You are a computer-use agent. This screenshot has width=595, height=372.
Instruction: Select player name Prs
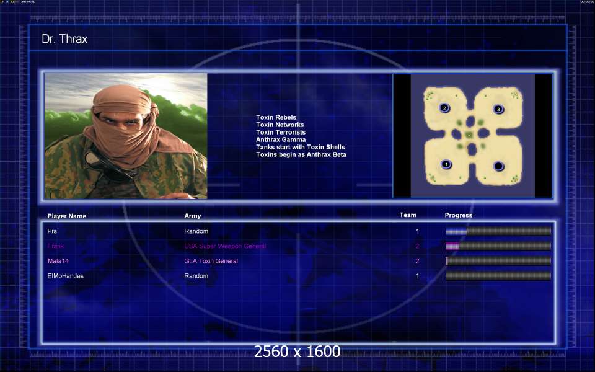52,231
